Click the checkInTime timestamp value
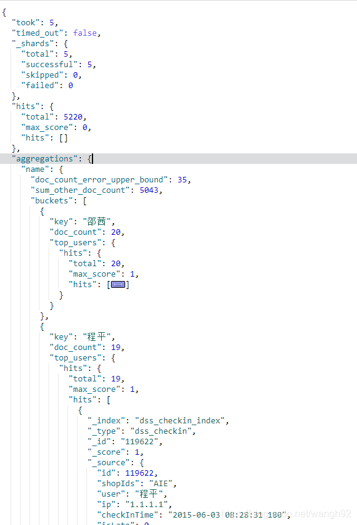Screen dimensions: 357x525 point(228,515)
